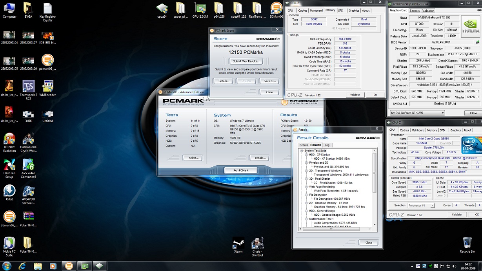The height and width of the screenshot is (271, 482).
Task: Click the Windows Start orb
Action: click(x=7, y=266)
